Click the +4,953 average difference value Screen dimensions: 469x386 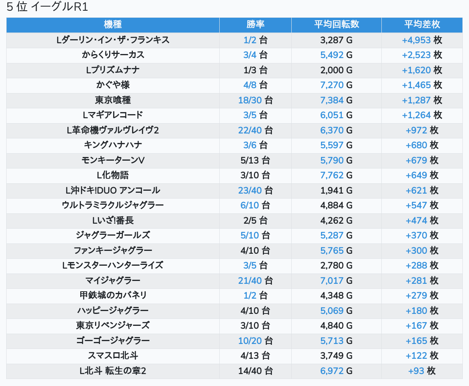(x=416, y=40)
